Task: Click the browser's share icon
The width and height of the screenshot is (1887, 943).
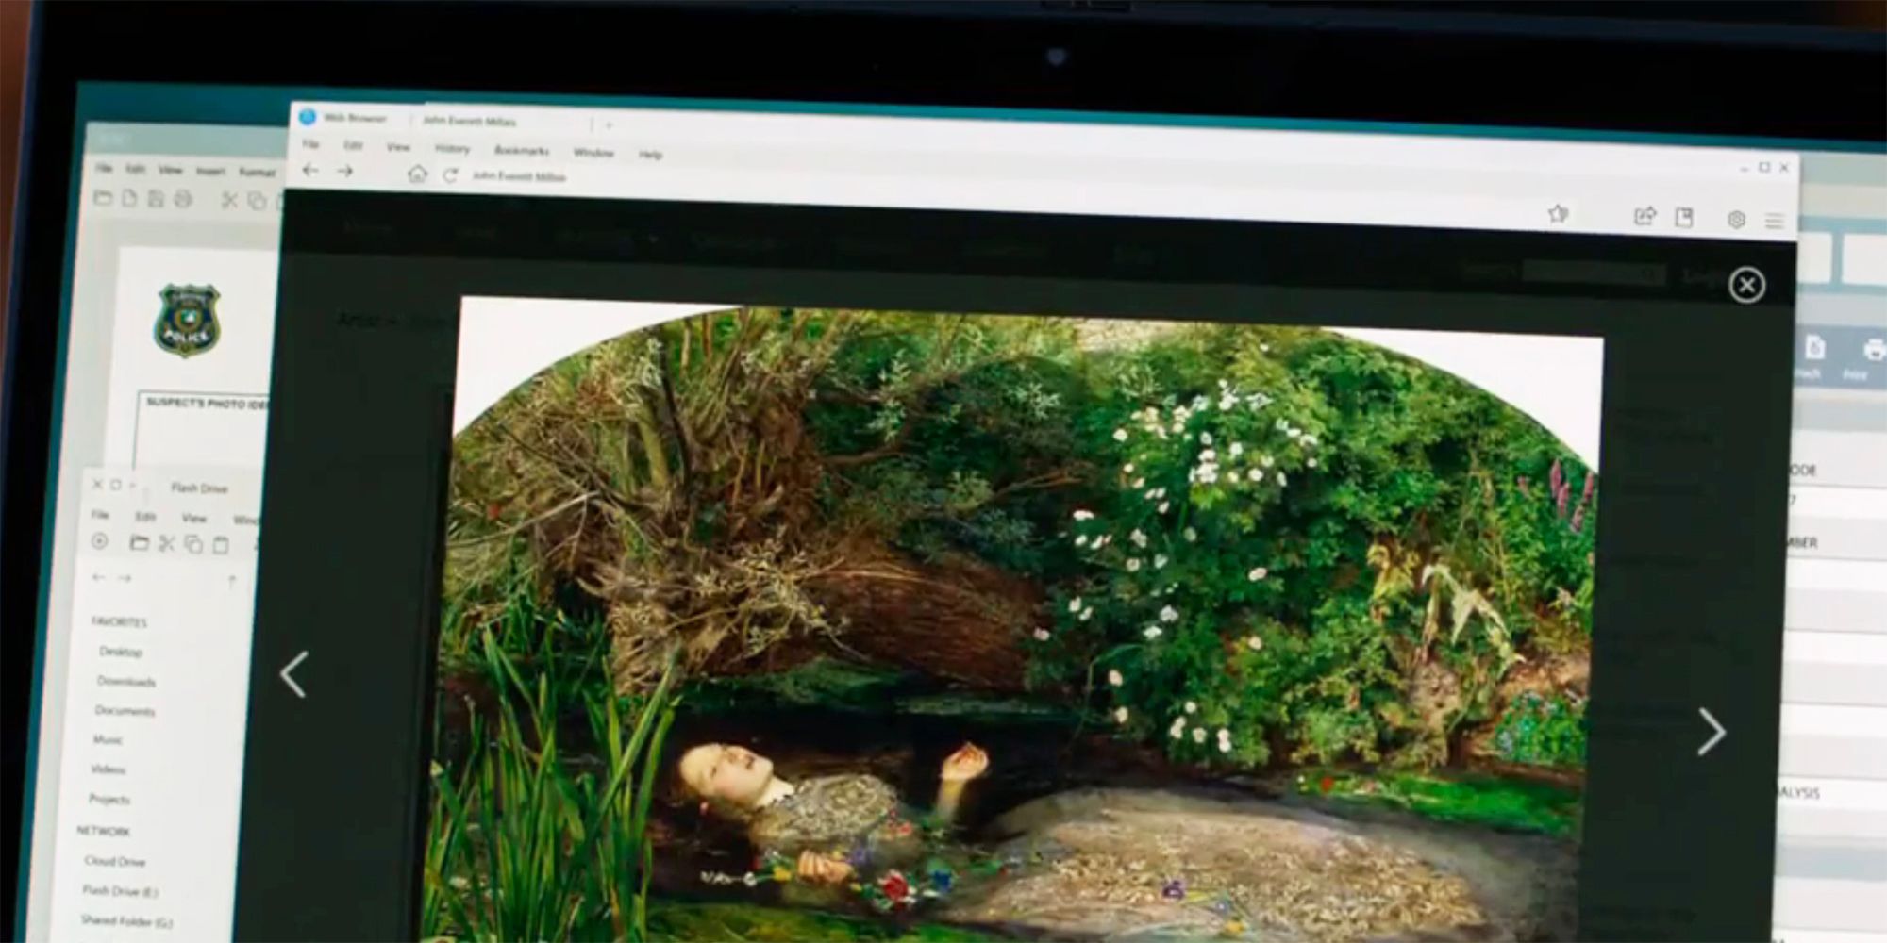Action: (1645, 216)
